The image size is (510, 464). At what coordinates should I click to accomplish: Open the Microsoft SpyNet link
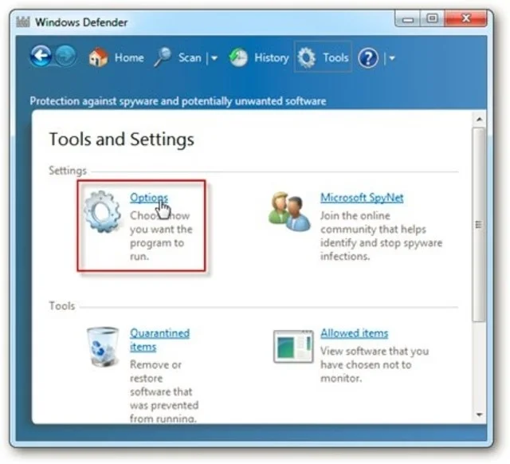point(362,198)
